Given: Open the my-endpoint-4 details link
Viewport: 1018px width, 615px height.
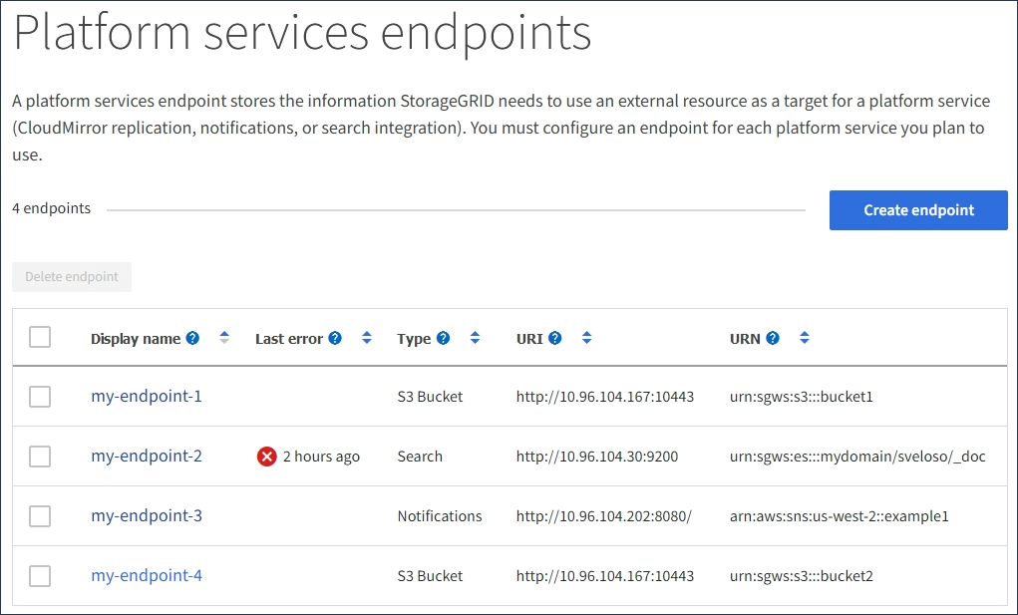Looking at the screenshot, I should point(147,576).
